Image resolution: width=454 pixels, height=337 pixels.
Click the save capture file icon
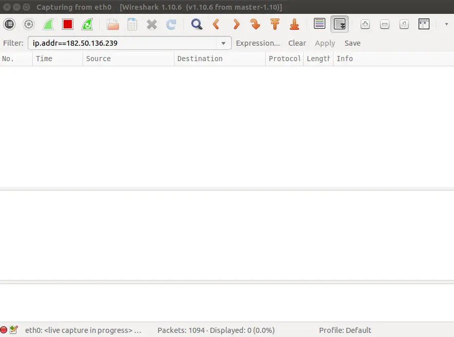click(132, 24)
